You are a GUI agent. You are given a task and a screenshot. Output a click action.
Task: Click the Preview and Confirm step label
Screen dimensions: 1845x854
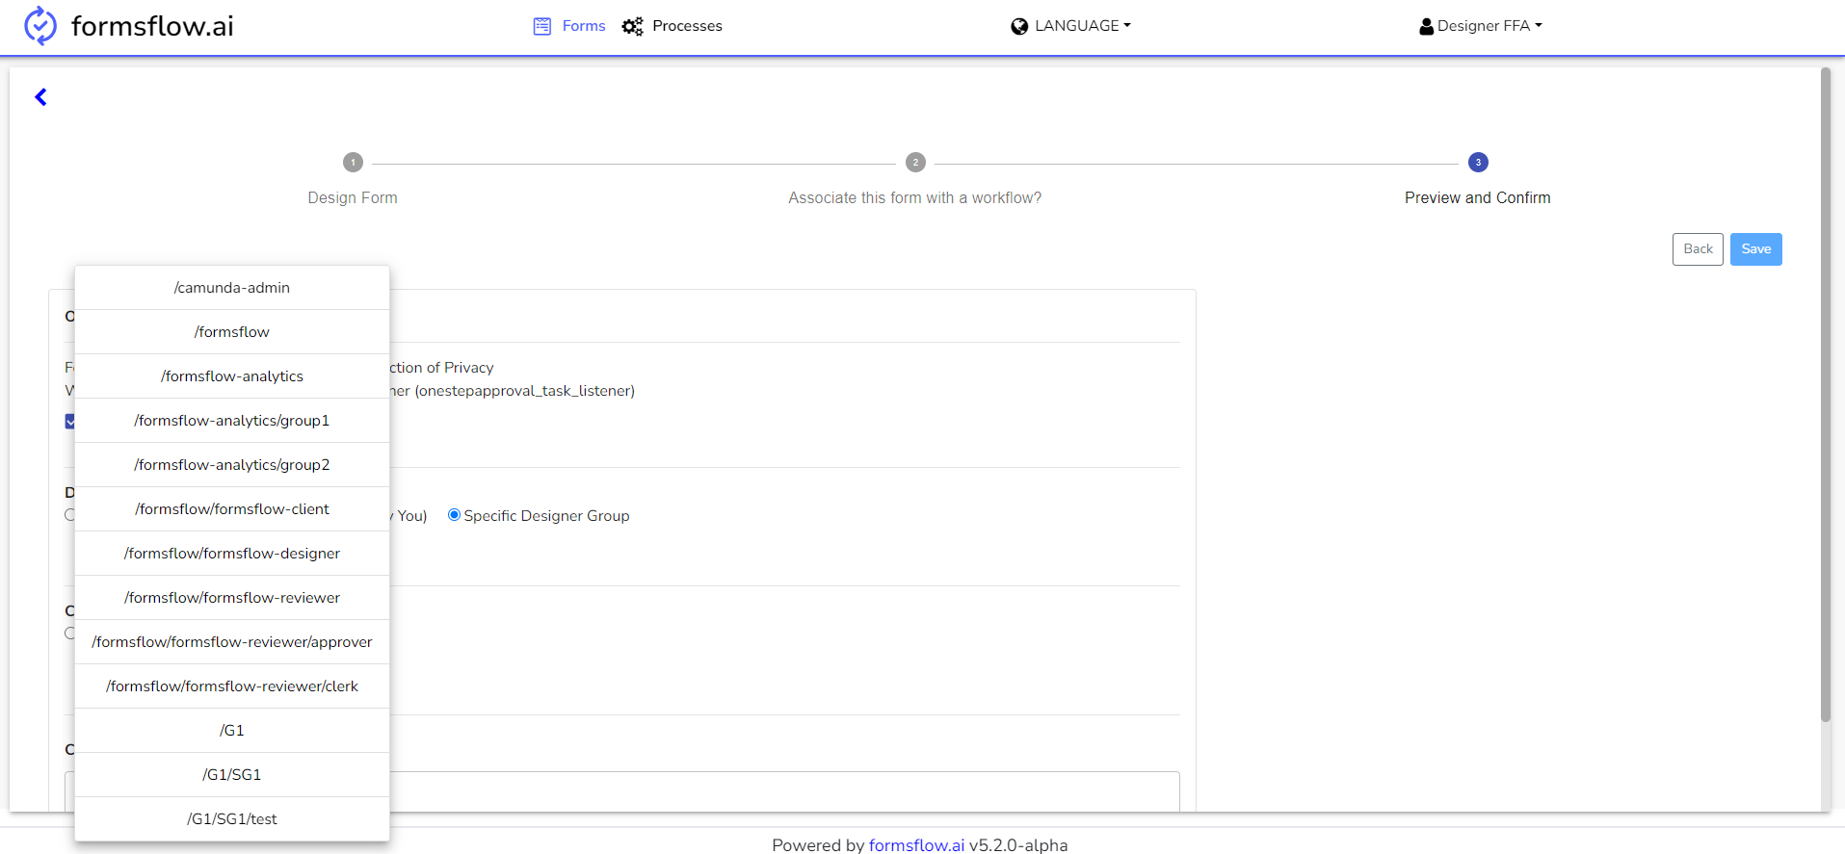coord(1478,197)
